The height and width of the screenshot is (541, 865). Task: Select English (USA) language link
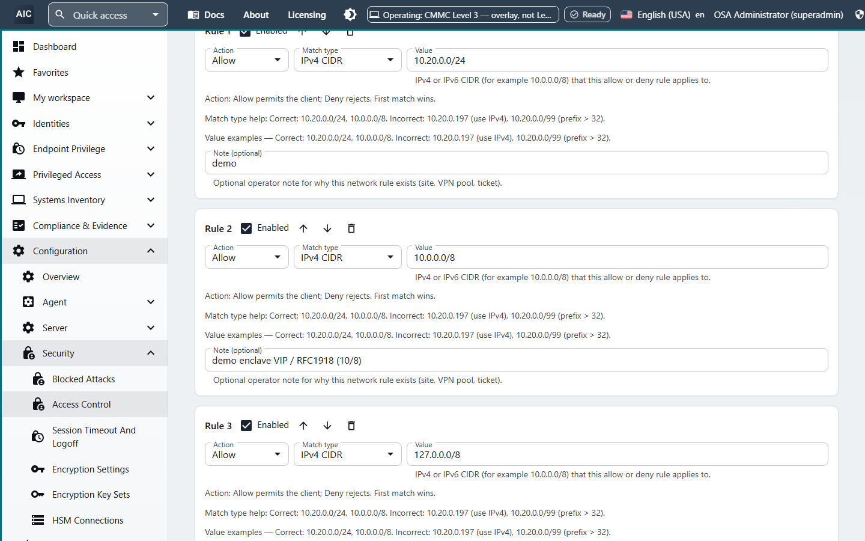pyautogui.click(x=663, y=14)
